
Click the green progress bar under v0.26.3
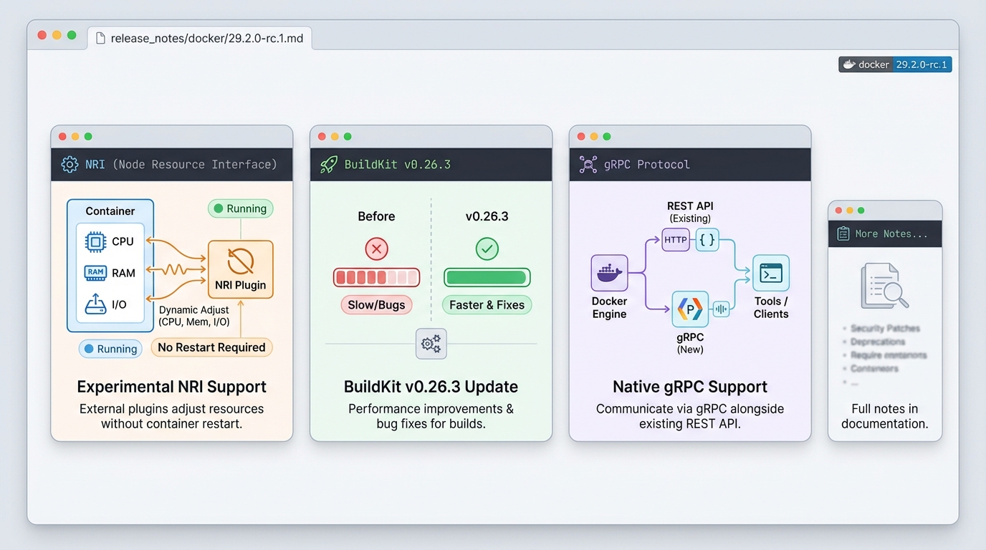point(487,277)
